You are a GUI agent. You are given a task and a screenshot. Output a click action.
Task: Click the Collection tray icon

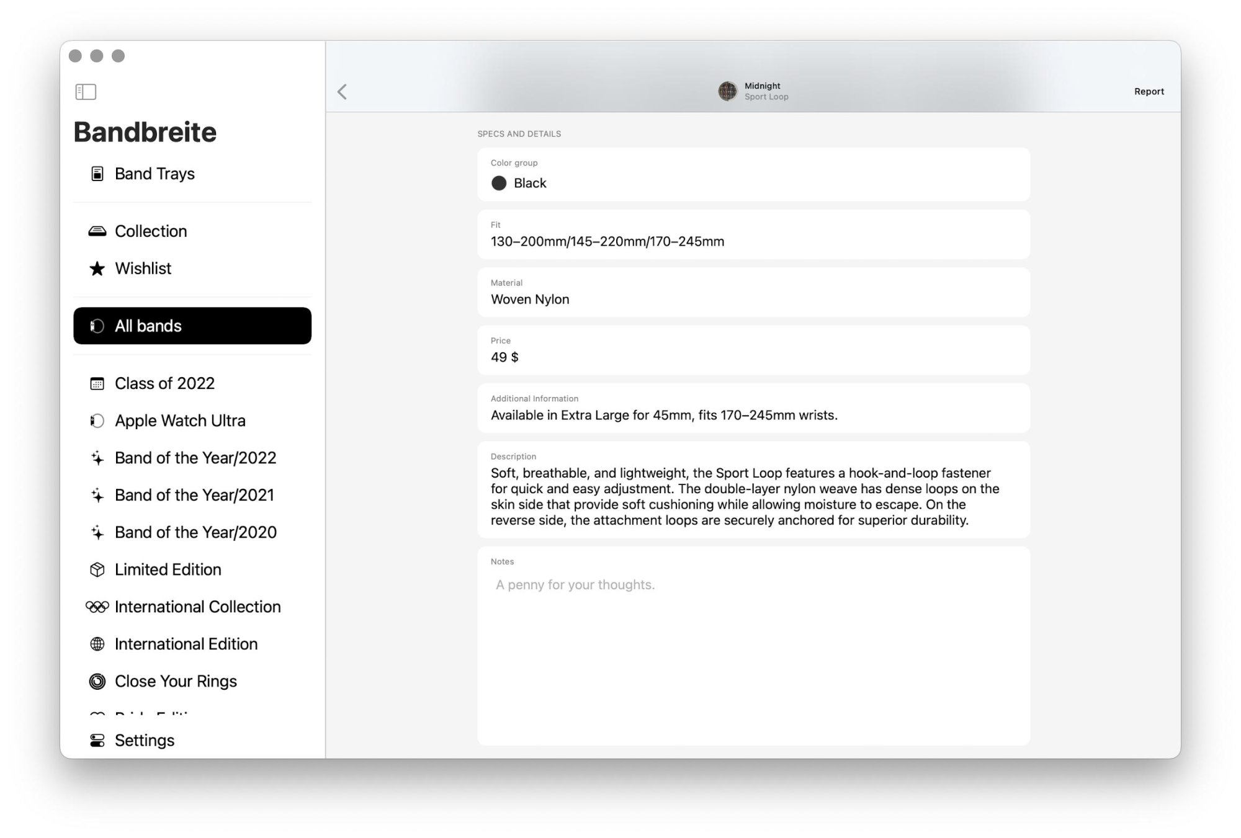(97, 231)
